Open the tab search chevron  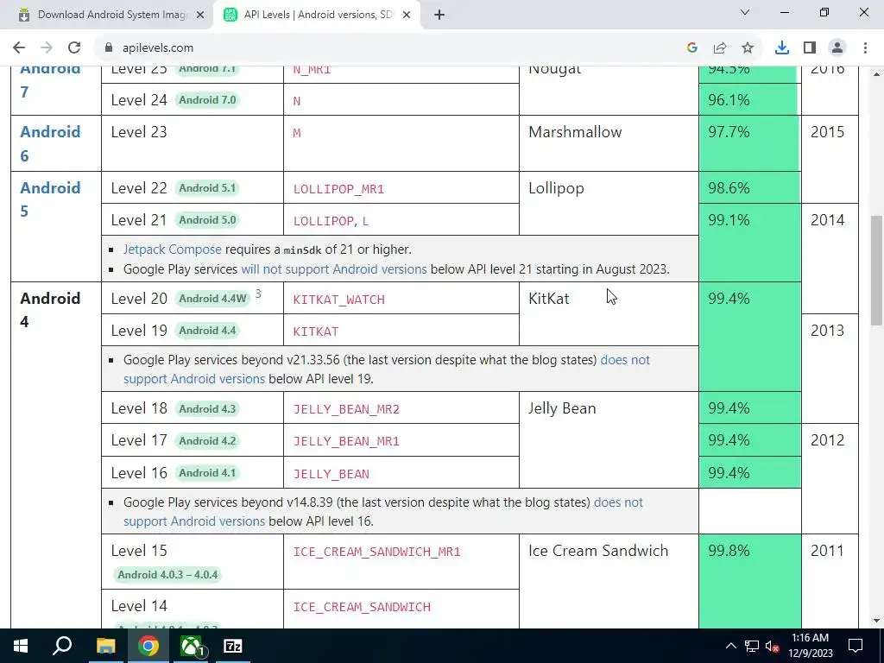coord(745,12)
